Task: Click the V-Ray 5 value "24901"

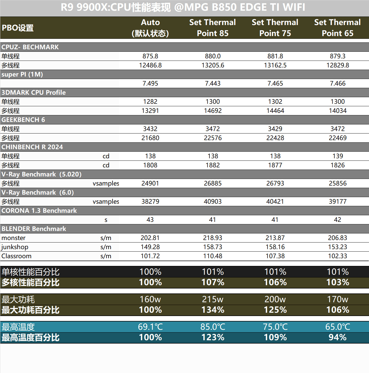Action: (150, 183)
